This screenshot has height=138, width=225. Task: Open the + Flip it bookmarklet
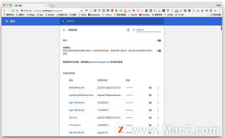click(x=107, y=15)
